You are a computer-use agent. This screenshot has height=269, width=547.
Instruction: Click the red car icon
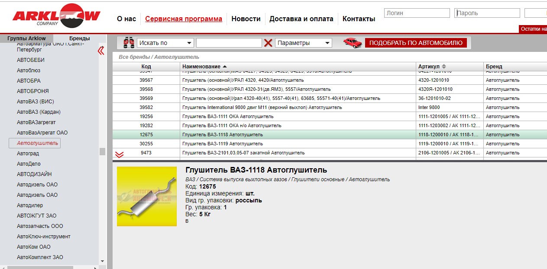(x=353, y=42)
